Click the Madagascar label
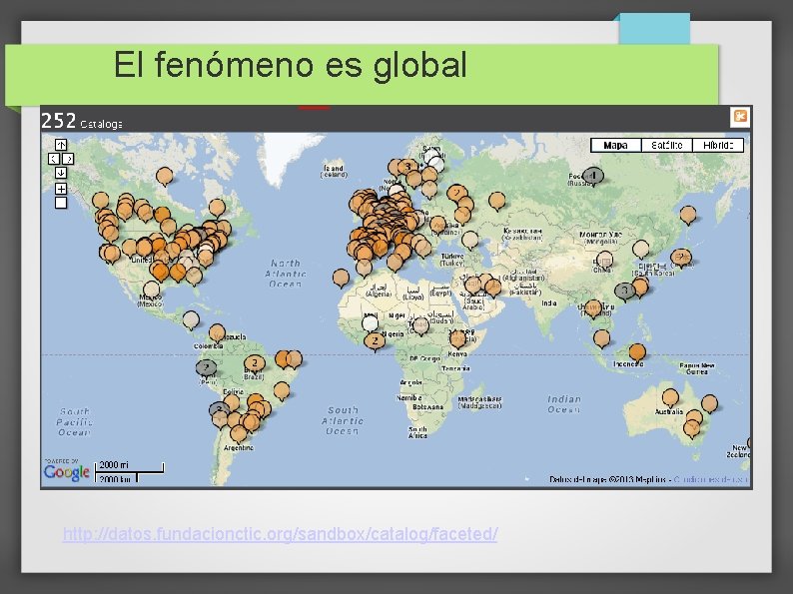The image size is (793, 594). click(479, 402)
